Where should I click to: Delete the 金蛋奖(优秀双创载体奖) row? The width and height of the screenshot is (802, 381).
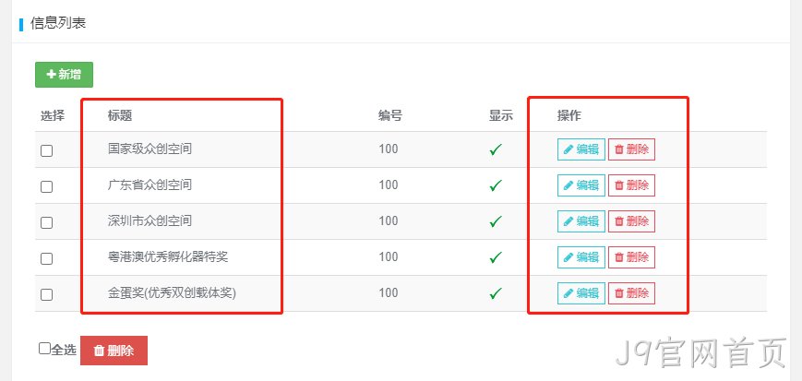(x=631, y=293)
